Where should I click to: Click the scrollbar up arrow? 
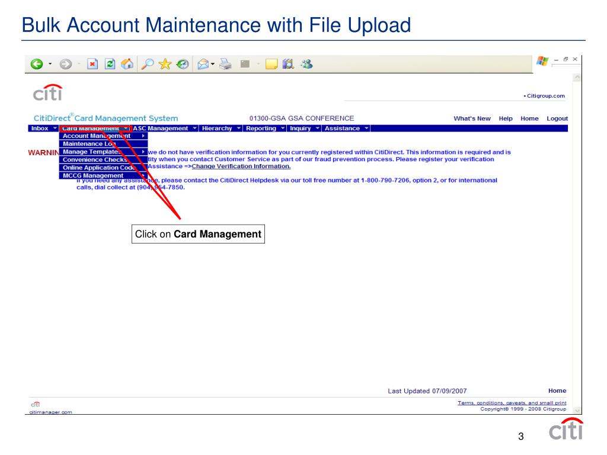(577, 78)
